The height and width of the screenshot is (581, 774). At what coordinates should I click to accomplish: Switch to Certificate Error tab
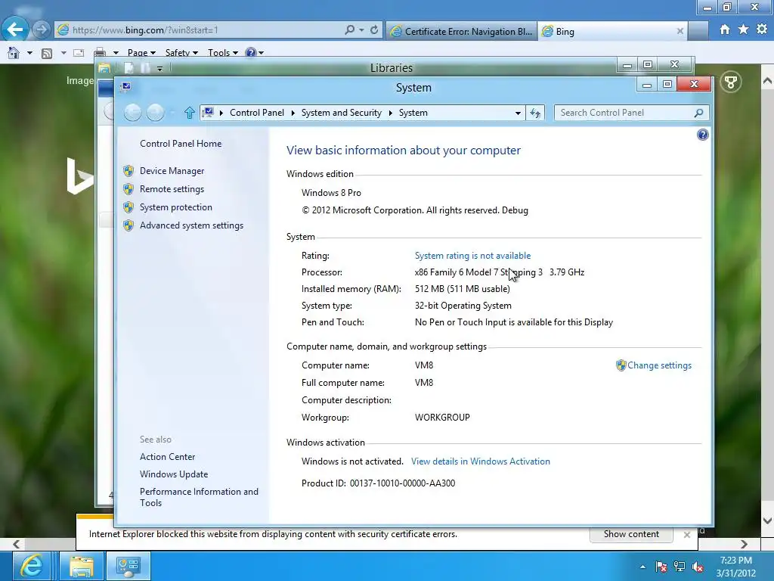coord(462,31)
